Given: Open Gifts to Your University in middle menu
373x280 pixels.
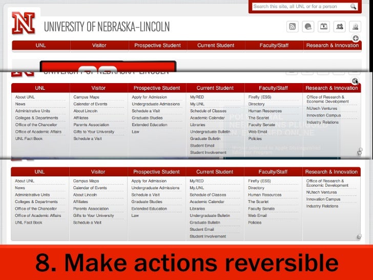Looking at the screenshot, I should 94,131.
